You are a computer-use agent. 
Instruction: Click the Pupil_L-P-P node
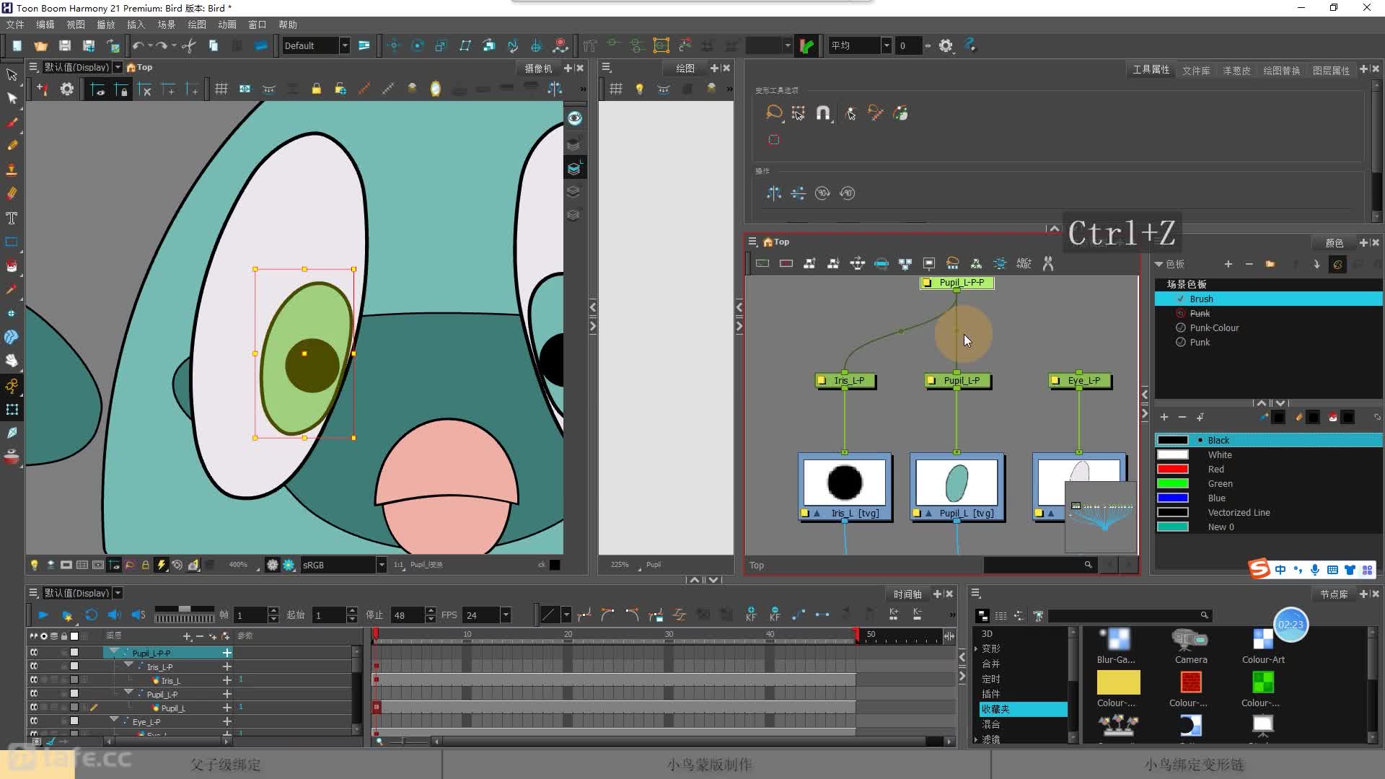click(957, 283)
